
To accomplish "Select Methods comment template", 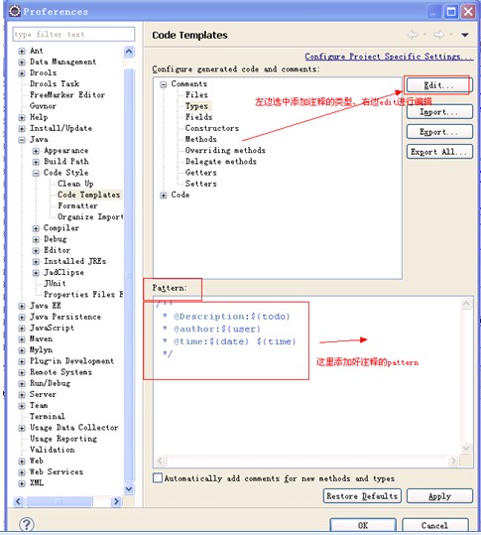I will click(200, 139).
